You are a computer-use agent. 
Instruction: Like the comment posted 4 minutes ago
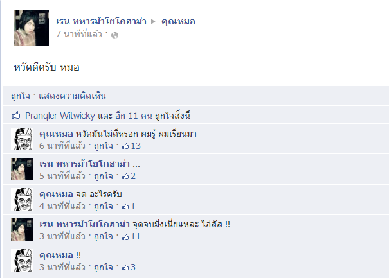[104, 206]
